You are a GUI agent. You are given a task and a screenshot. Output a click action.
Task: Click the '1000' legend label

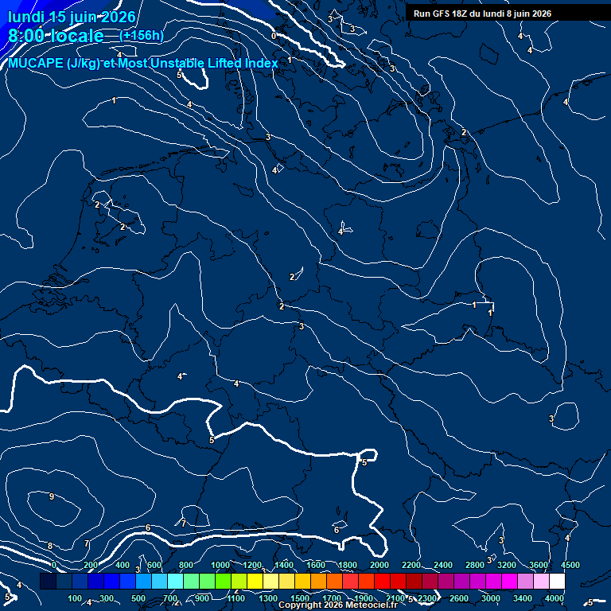tap(220, 565)
